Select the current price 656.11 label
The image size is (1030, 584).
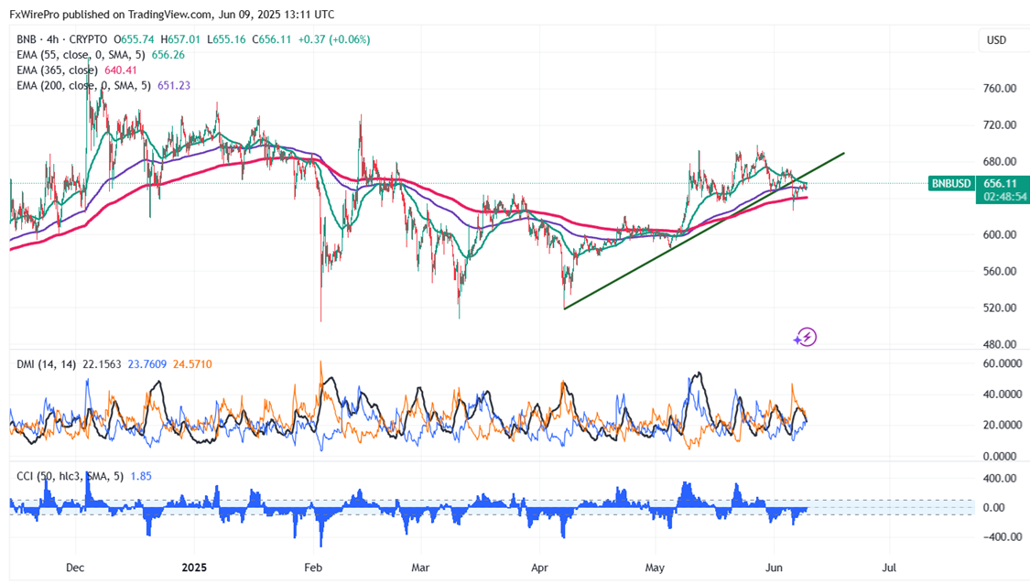pyautogui.click(x=1000, y=184)
